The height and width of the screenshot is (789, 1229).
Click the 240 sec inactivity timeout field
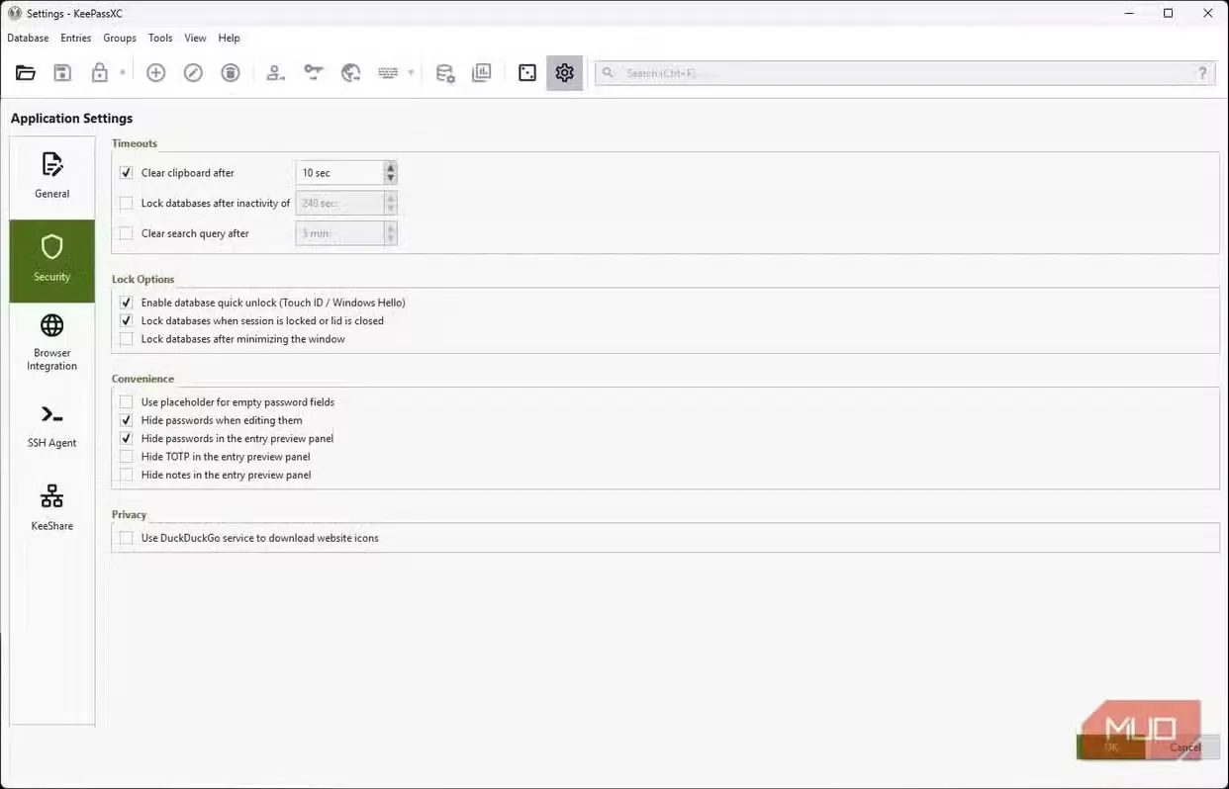coord(339,204)
